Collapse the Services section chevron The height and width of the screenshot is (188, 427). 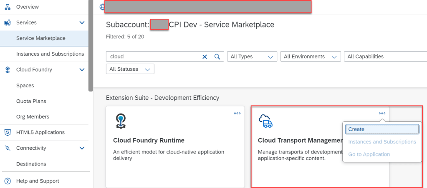pos(82,22)
